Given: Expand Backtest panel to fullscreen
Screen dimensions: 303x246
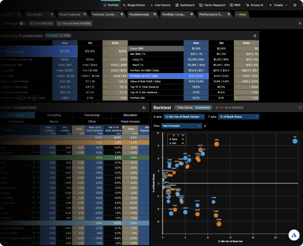Looking at the screenshot, I should pyautogui.click(x=300, y=108).
